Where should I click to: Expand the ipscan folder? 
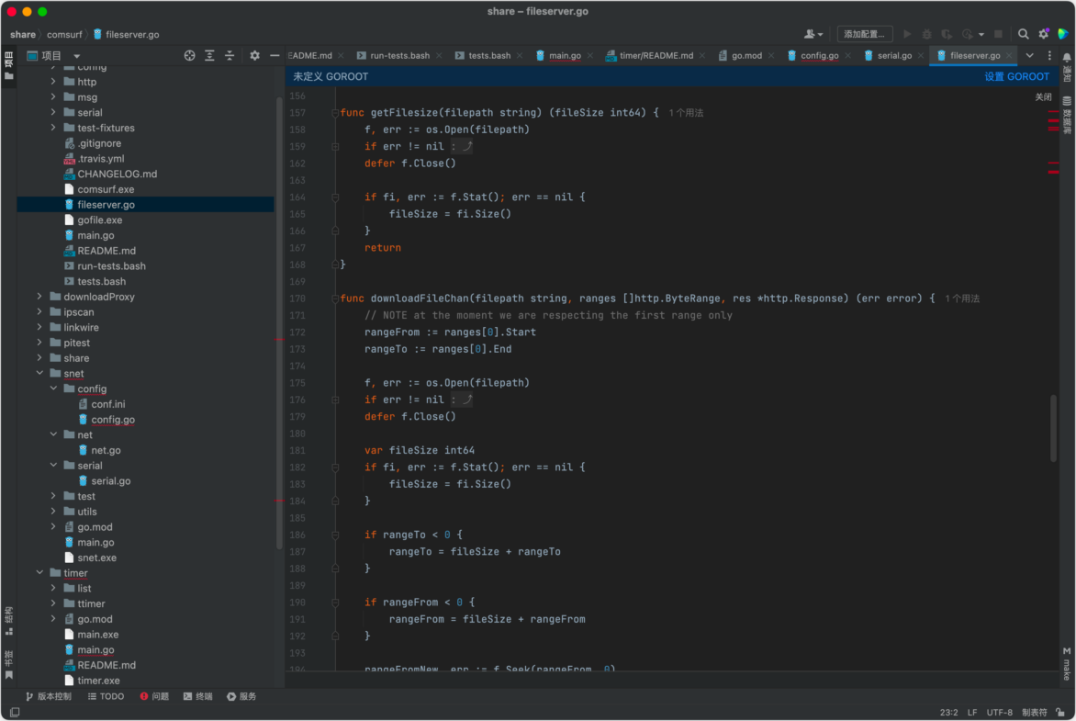coord(39,311)
